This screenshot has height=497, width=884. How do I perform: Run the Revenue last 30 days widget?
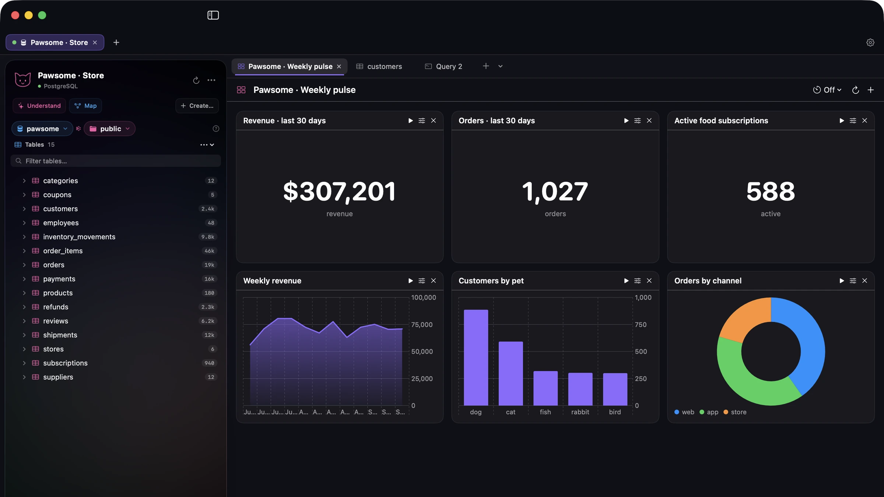click(x=410, y=120)
